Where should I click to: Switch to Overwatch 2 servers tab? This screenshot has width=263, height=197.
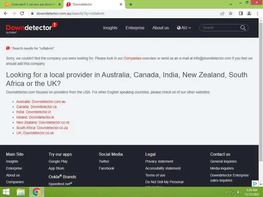[x=31, y=4]
